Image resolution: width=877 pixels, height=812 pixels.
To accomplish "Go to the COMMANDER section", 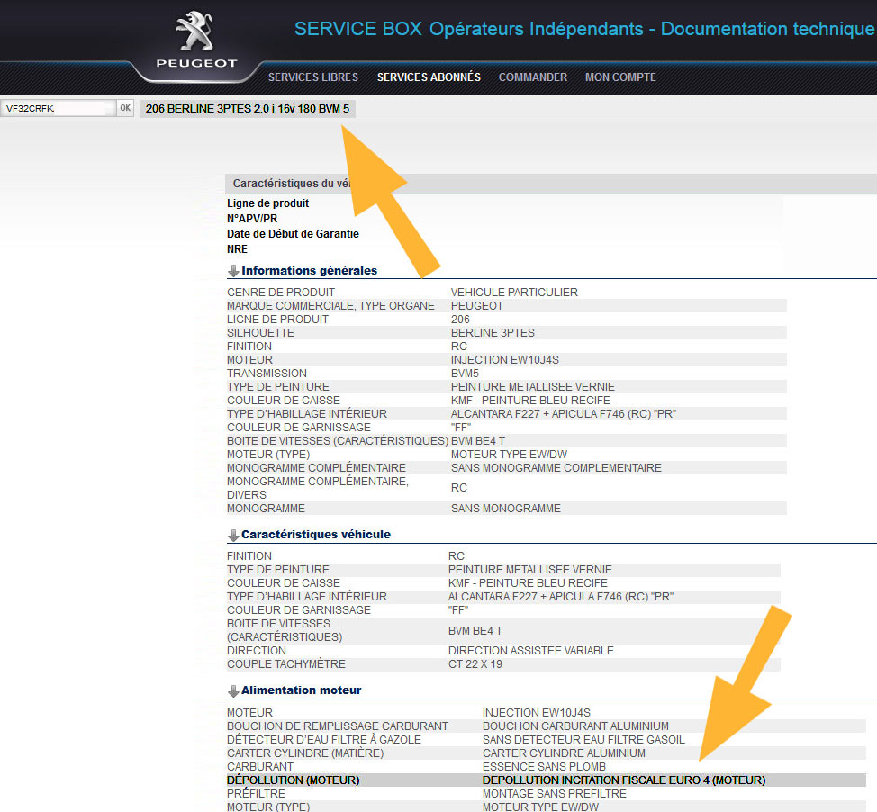I will (533, 77).
